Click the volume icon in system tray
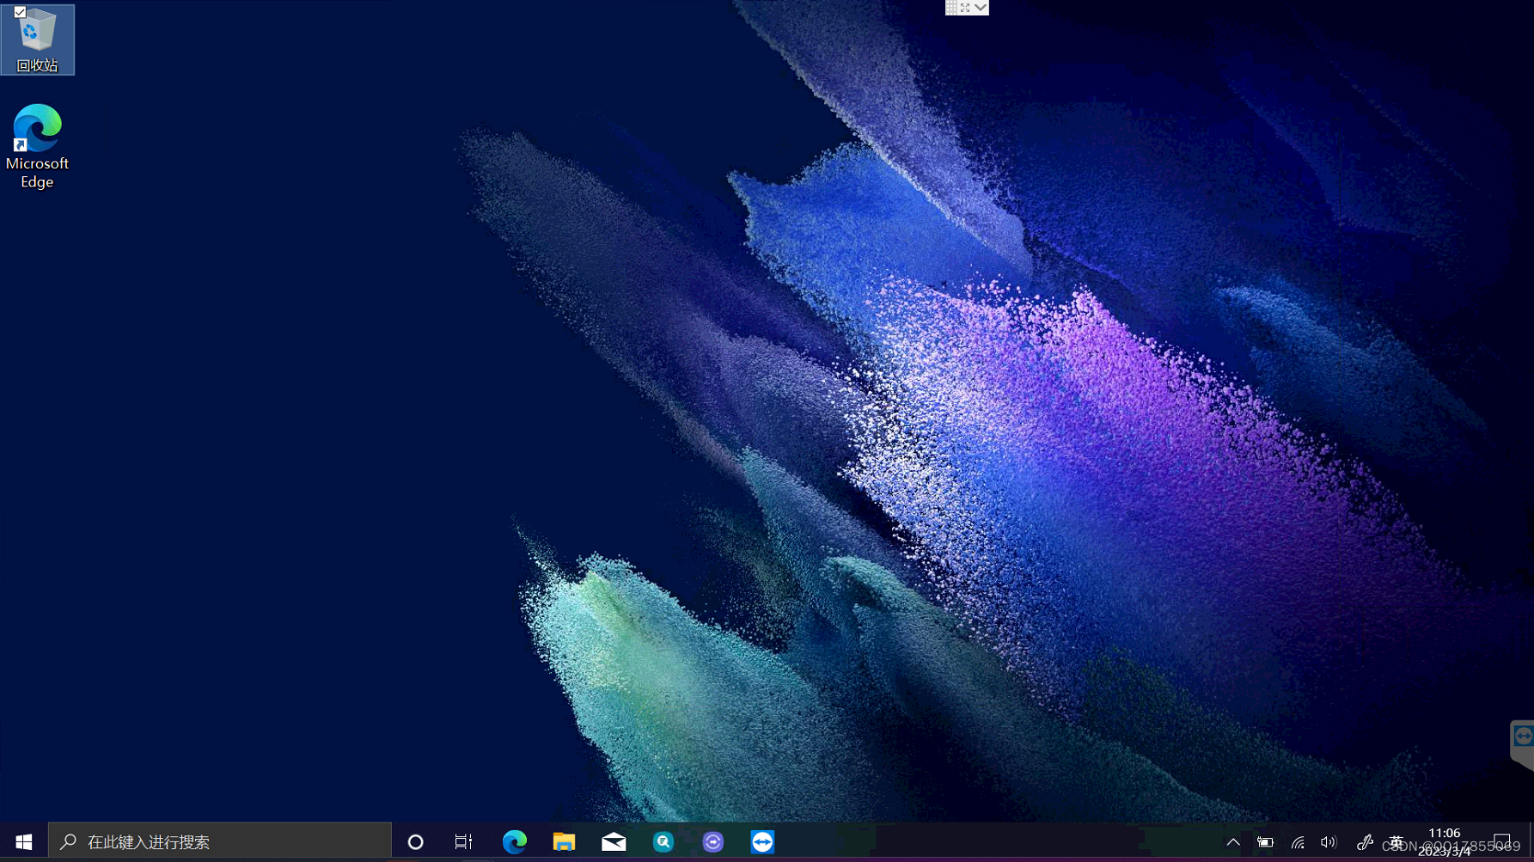The width and height of the screenshot is (1534, 862). tap(1329, 842)
